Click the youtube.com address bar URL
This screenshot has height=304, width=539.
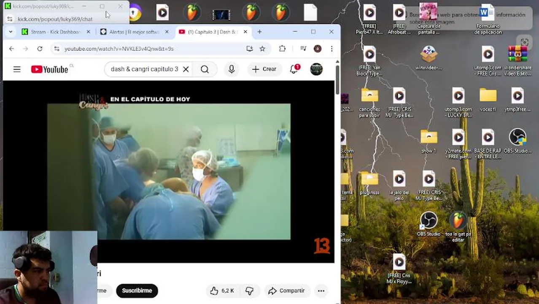119,49
